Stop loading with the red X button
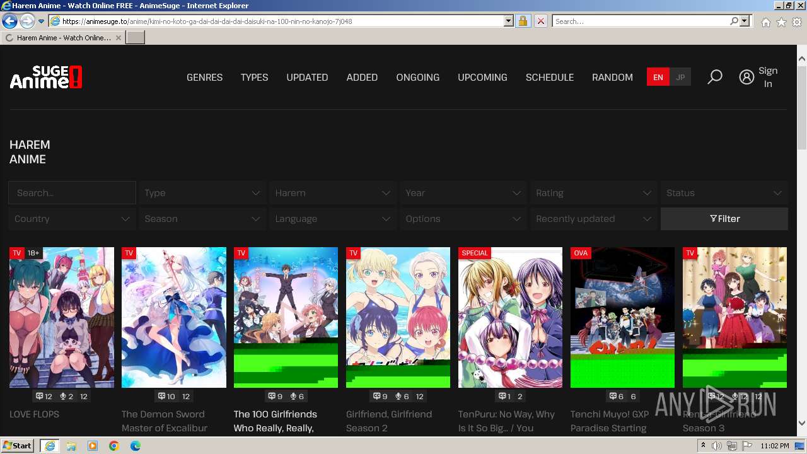 pyautogui.click(x=540, y=21)
